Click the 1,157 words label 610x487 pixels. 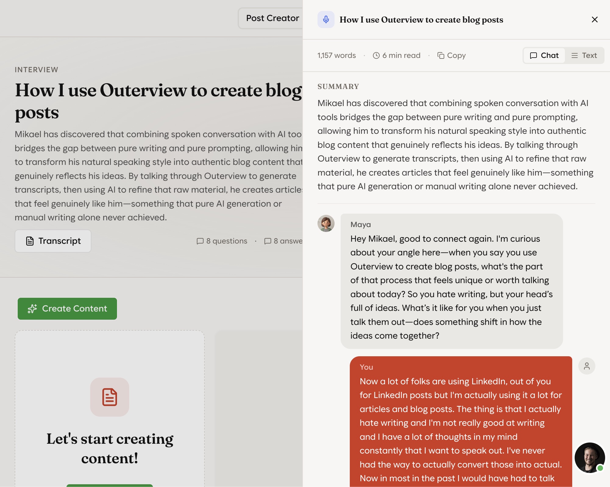[337, 55]
